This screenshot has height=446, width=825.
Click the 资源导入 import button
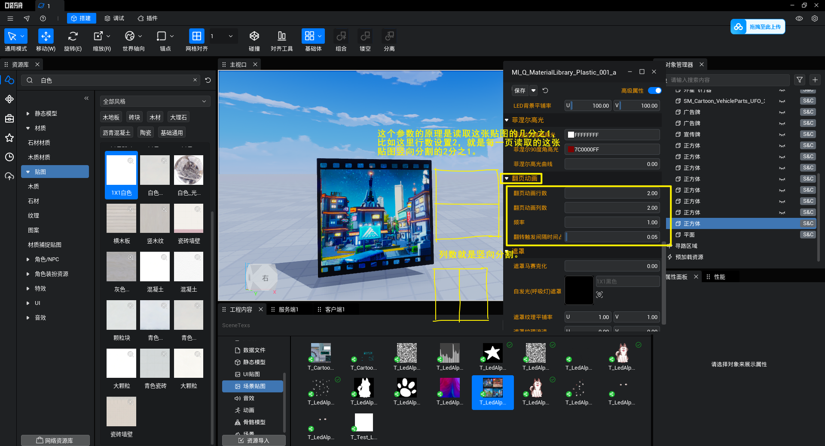[x=254, y=440]
